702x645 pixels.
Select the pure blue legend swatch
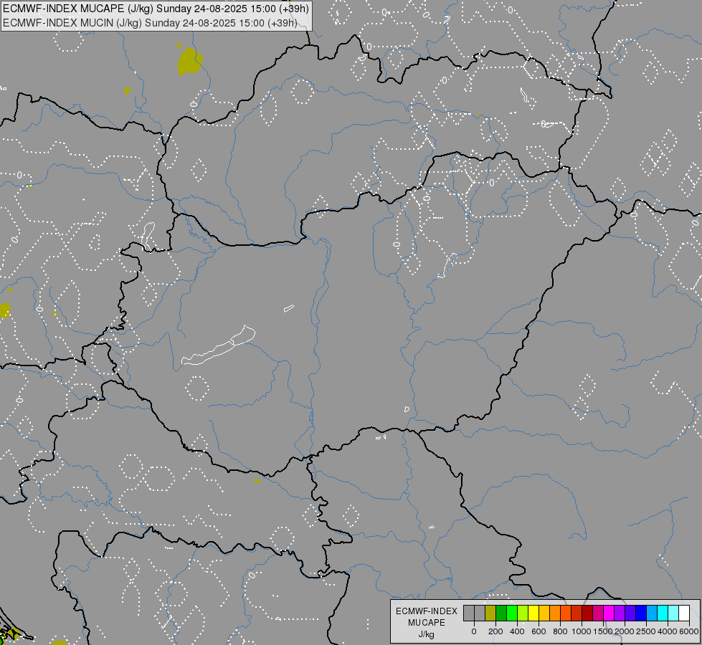pos(642,613)
